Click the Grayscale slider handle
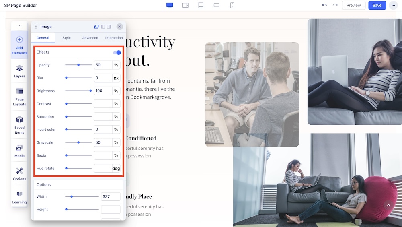This screenshot has width=402, height=227. [x=78, y=142]
